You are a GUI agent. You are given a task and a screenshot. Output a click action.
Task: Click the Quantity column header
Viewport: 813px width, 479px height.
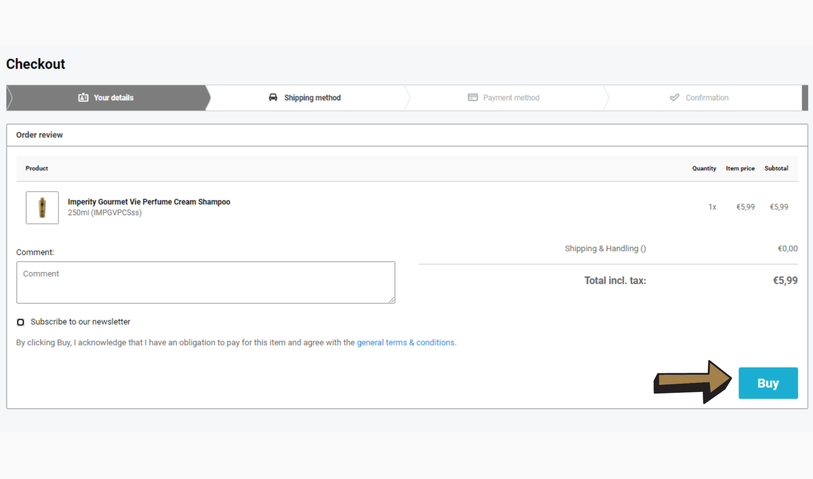pyautogui.click(x=704, y=168)
